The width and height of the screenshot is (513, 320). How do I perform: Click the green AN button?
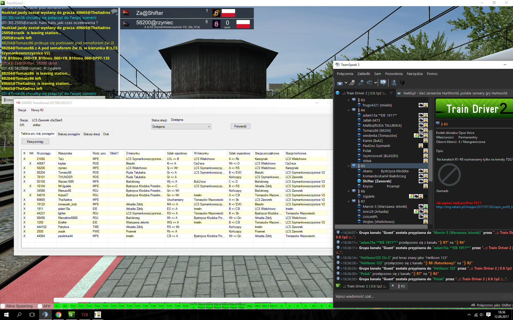tap(314, 306)
